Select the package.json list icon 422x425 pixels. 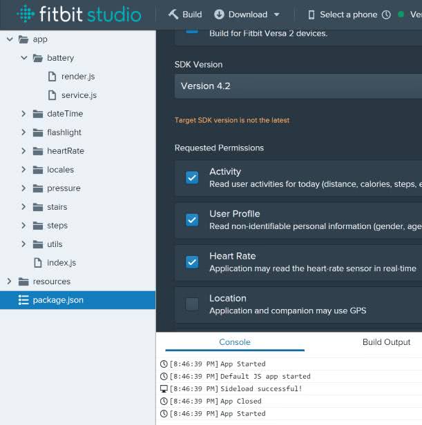[x=23, y=300]
